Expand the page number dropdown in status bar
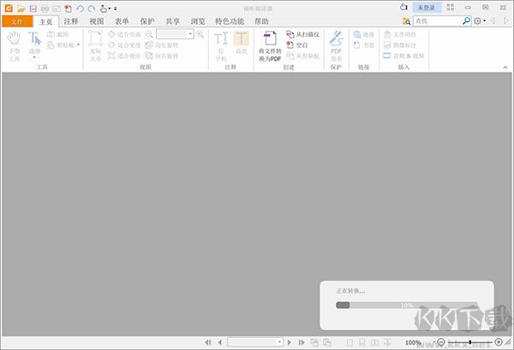 tap(279, 342)
